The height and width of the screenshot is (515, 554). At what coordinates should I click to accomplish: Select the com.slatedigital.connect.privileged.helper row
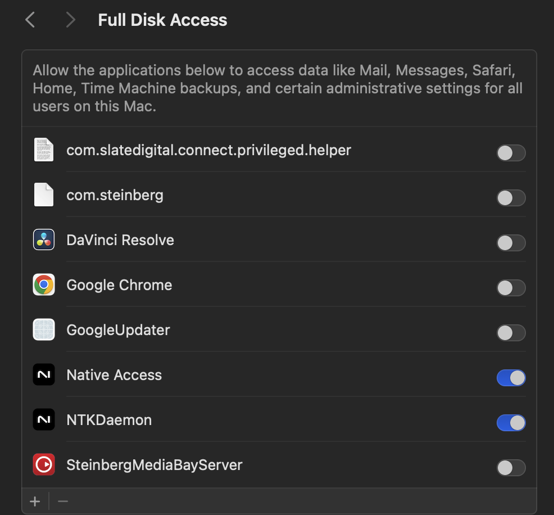(279, 150)
